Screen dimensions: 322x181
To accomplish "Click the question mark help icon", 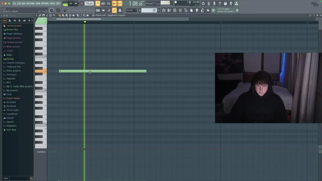I will tap(220, 4).
